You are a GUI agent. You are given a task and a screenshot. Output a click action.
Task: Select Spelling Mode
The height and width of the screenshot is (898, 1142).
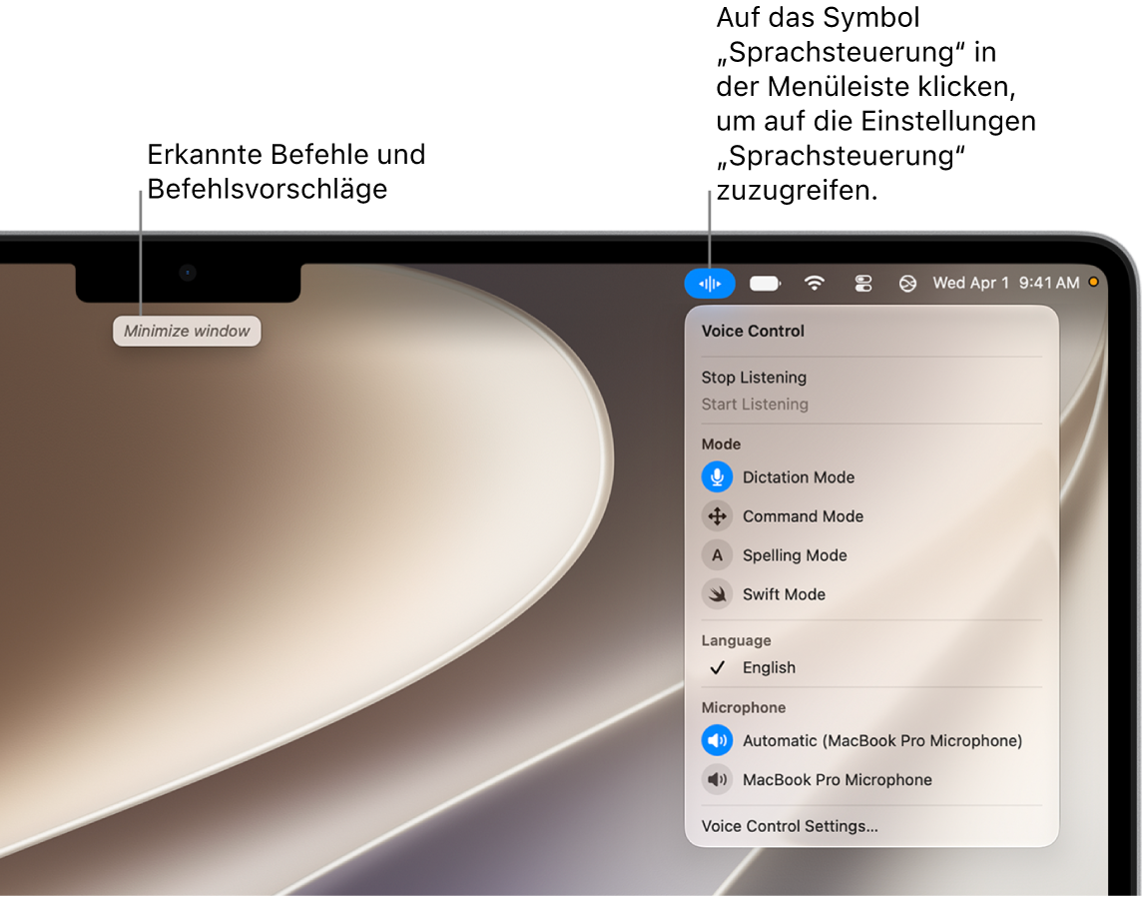(871, 555)
